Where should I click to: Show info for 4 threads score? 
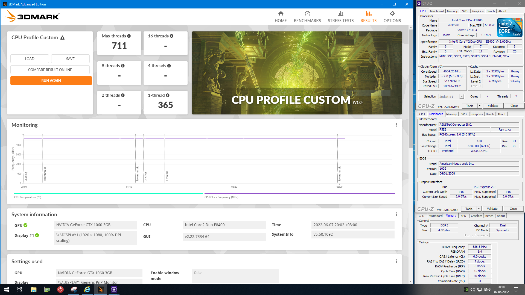[169, 66]
